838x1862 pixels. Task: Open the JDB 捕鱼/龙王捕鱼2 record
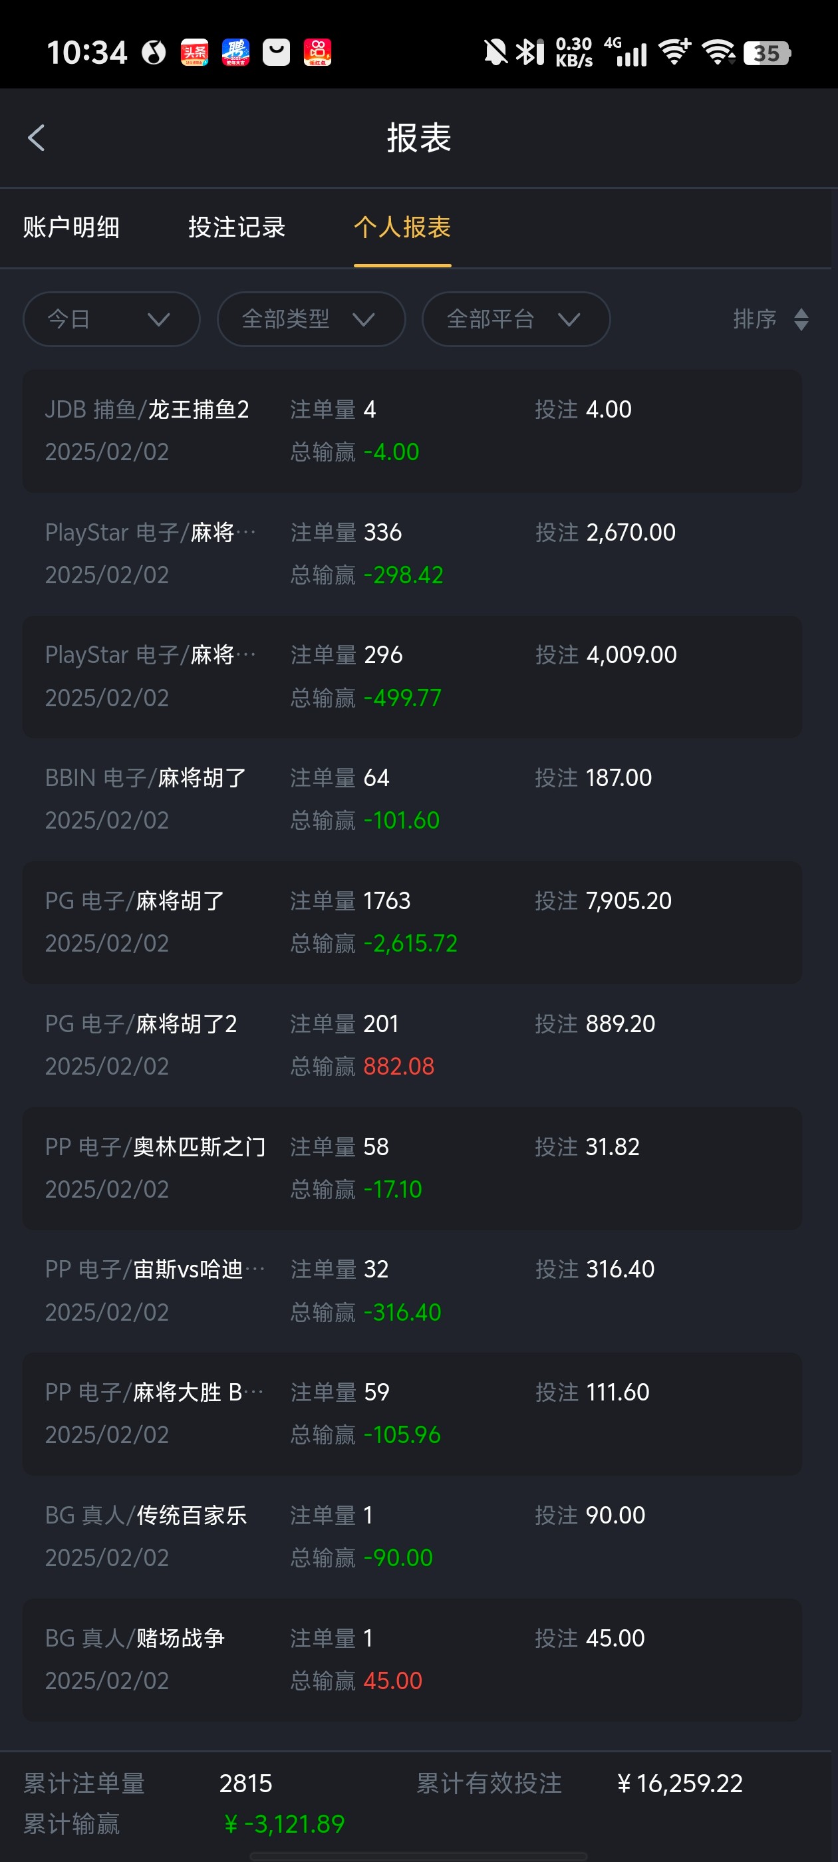(412, 431)
